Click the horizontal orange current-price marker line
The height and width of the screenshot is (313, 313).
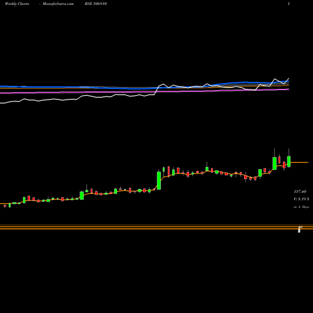tap(299, 162)
